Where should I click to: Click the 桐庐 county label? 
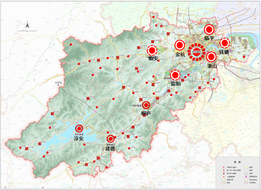146,113
